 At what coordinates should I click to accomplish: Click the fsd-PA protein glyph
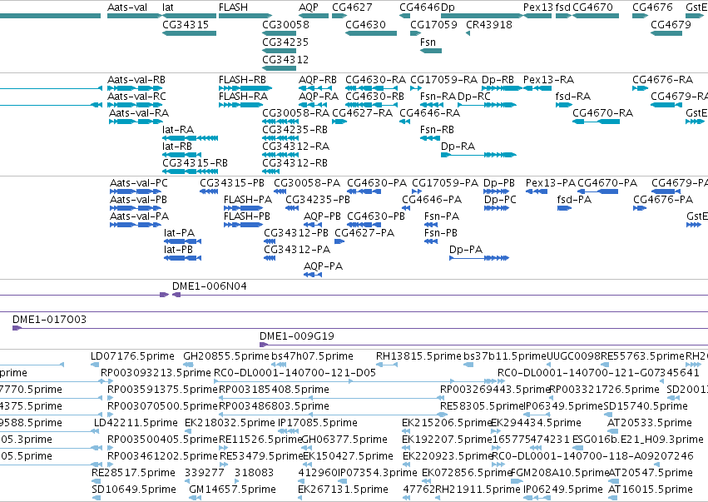(564, 208)
